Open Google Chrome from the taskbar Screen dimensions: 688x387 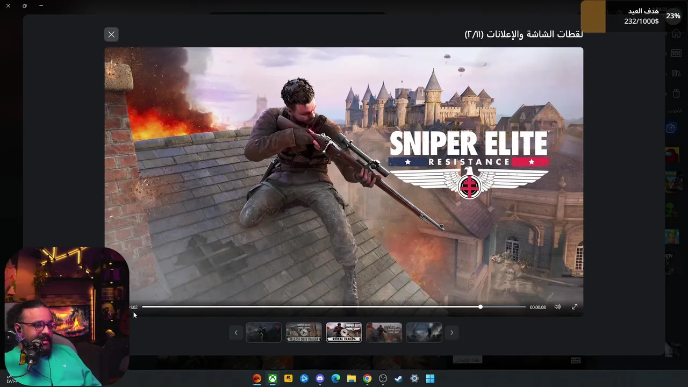pyautogui.click(x=367, y=378)
